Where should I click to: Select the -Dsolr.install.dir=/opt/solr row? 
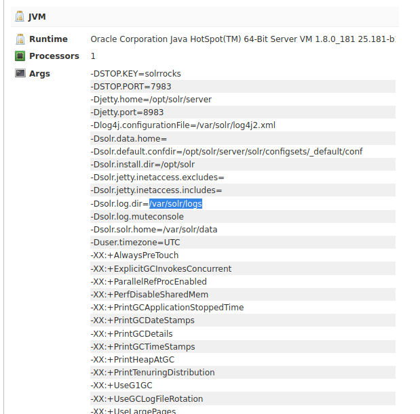tap(142, 165)
